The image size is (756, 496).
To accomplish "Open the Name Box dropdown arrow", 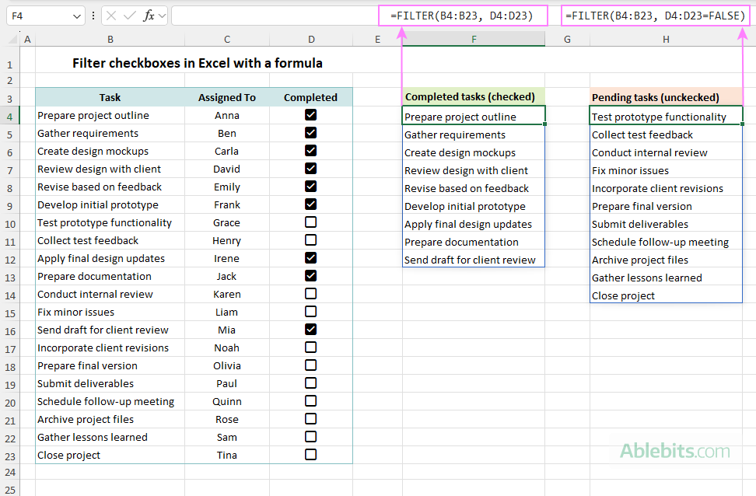I will [x=77, y=15].
